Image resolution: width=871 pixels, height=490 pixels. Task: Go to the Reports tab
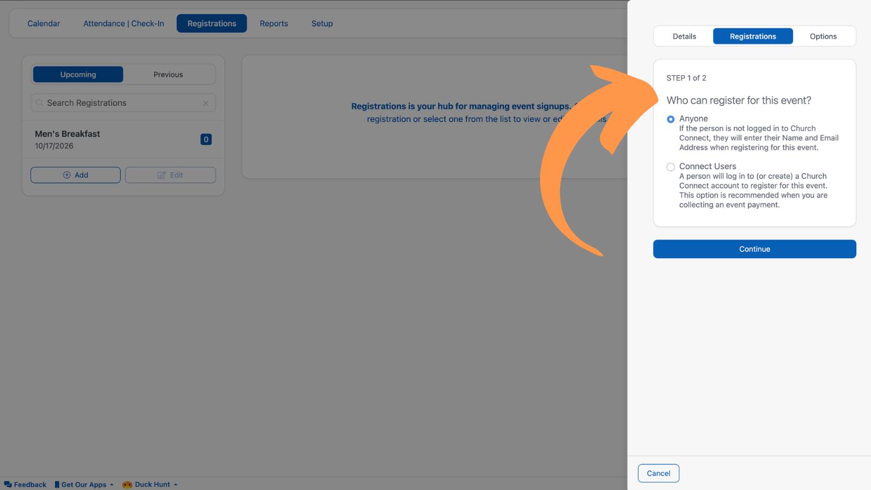(x=274, y=23)
